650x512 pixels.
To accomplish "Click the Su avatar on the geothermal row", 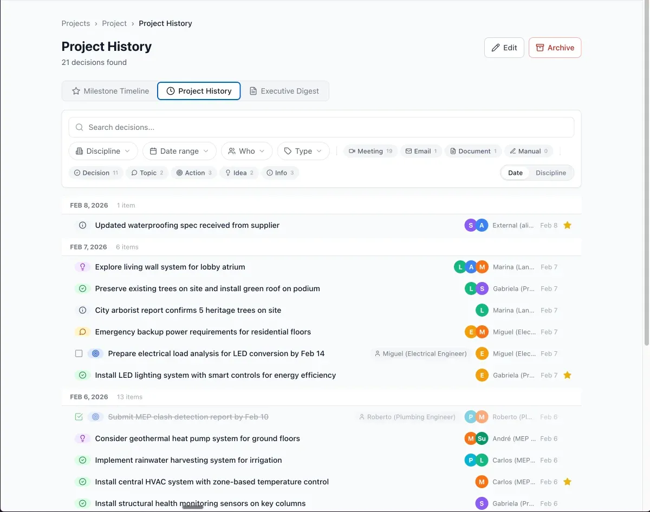I will (x=482, y=438).
